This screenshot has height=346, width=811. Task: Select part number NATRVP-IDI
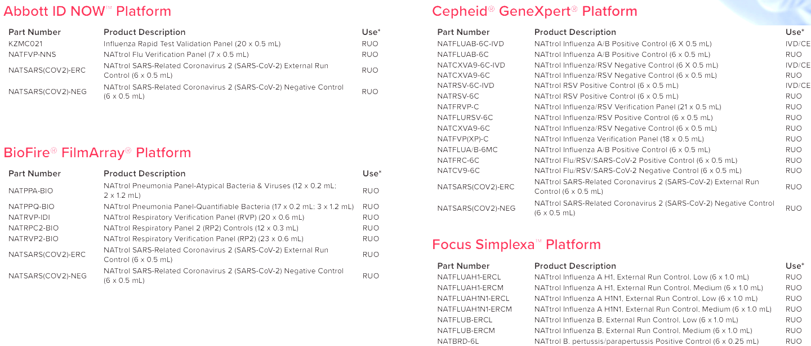click(x=29, y=218)
